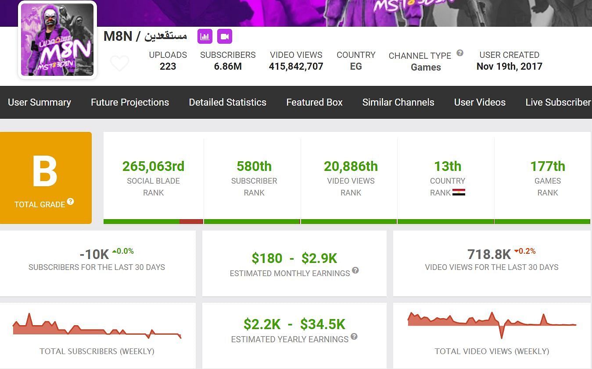Click the green bar under Games Rank
This screenshot has width=592, height=369.
(x=542, y=222)
